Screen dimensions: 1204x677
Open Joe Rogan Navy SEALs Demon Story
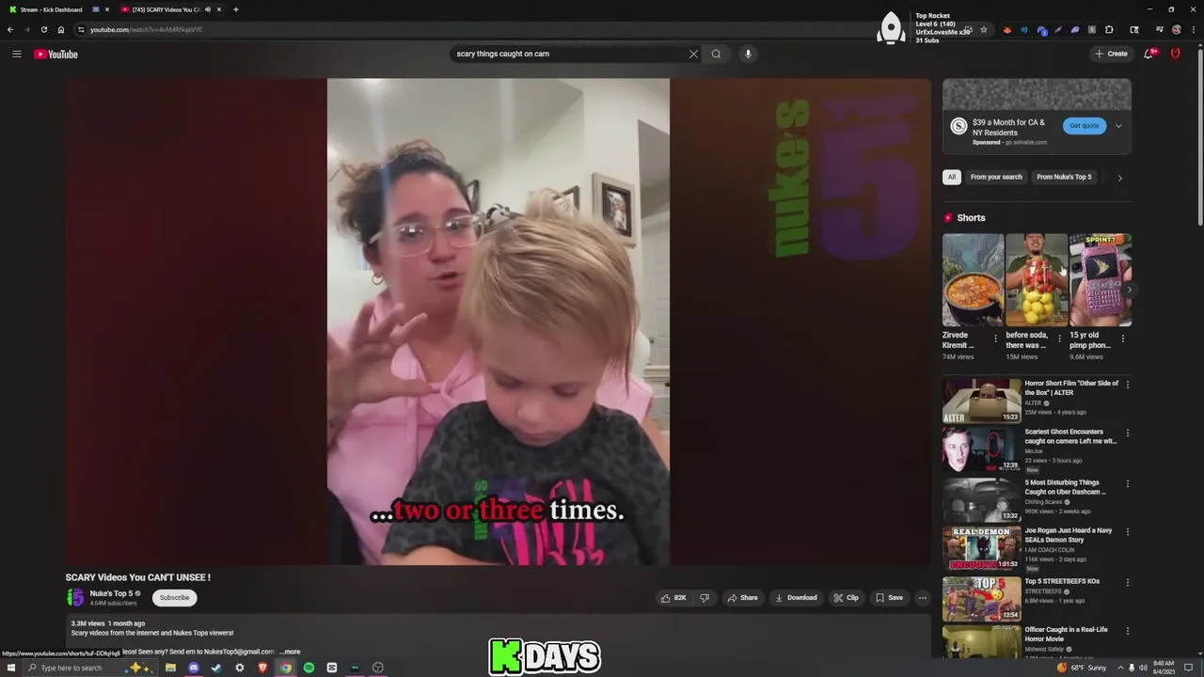coord(982,549)
